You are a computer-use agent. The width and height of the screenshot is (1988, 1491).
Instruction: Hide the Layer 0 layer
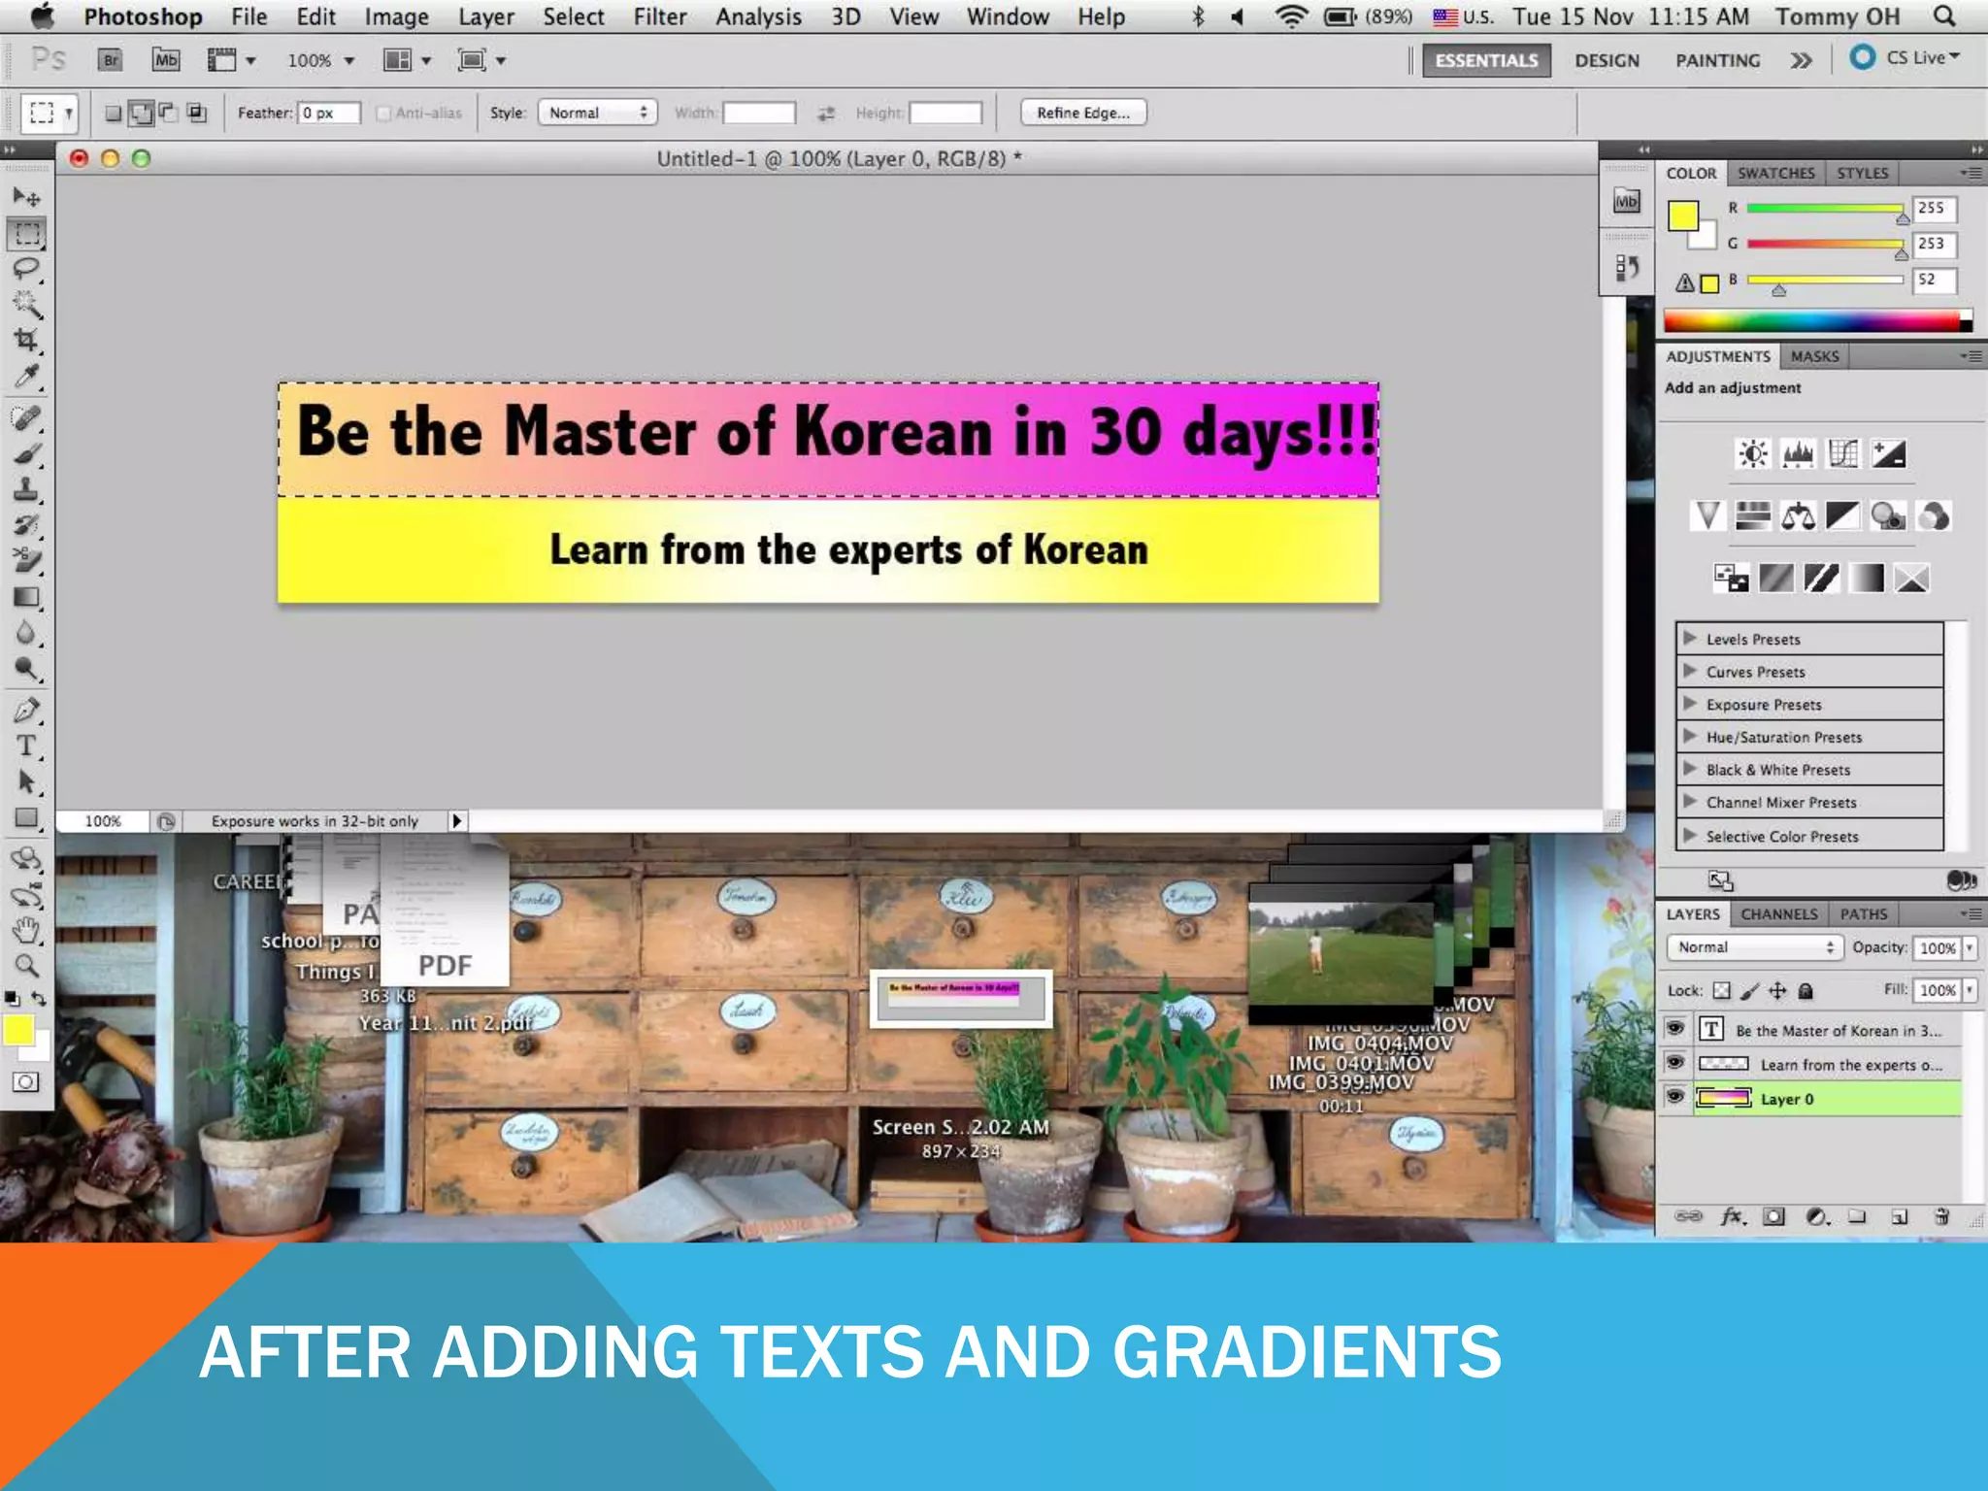1674,1097
